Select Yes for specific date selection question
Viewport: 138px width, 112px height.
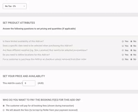point(123,46)
